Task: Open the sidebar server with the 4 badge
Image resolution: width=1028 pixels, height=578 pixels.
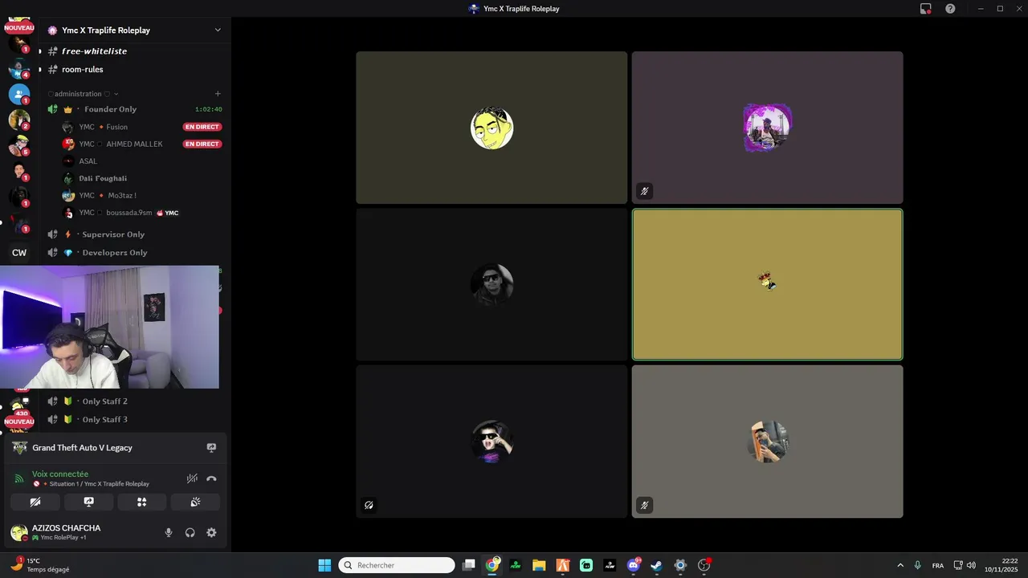Action: [x=19, y=68]
